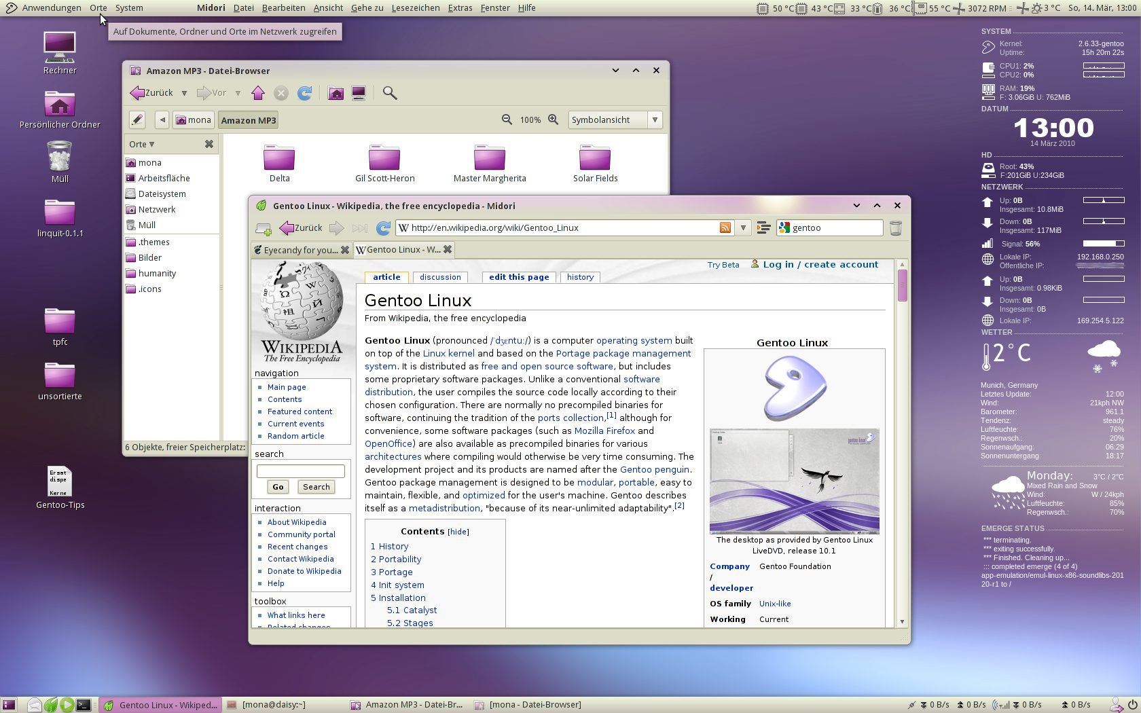Open Try Beta link
The height and width of the screenshot is (713, 1141).
coord(723,265)
